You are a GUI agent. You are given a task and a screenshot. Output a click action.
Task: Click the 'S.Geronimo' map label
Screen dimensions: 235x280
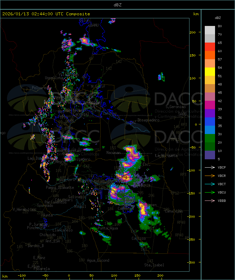click(176, 107)
